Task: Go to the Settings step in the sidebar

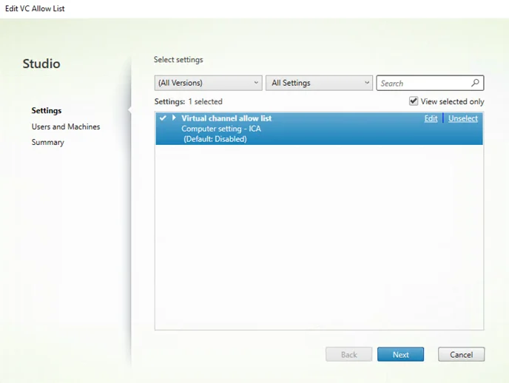Action: (47, 111)
